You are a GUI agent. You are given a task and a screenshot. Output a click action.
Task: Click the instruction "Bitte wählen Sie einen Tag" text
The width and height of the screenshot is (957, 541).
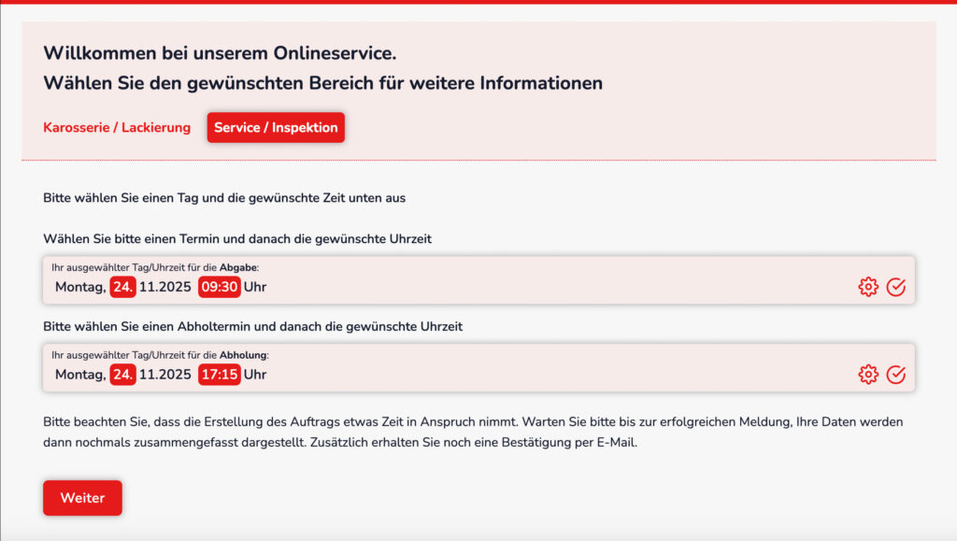[223, 198]
